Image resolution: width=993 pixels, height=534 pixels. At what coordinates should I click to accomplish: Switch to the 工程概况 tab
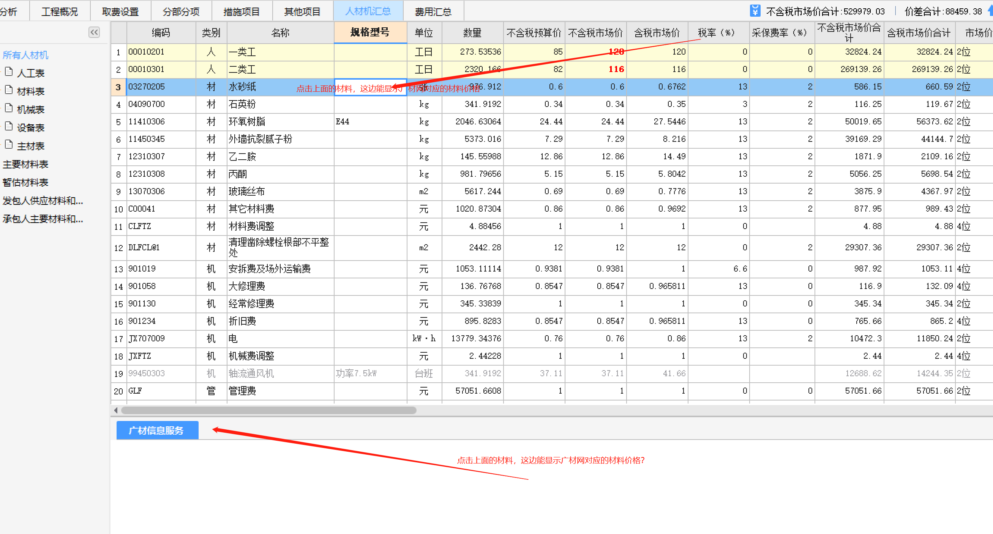point(60,11)
